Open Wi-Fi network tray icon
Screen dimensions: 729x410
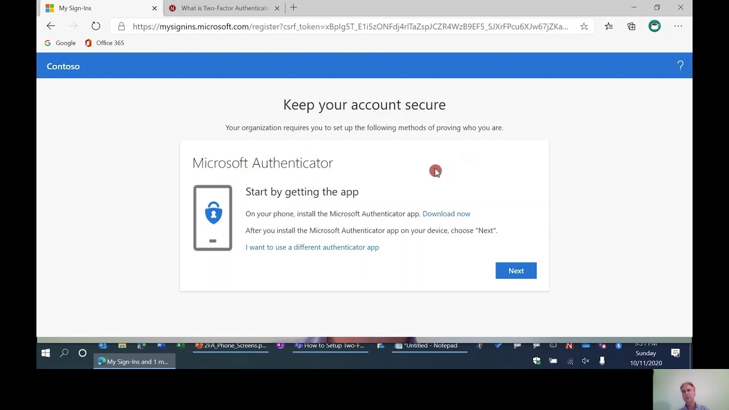pyautogui.click(x=570, y=361)
